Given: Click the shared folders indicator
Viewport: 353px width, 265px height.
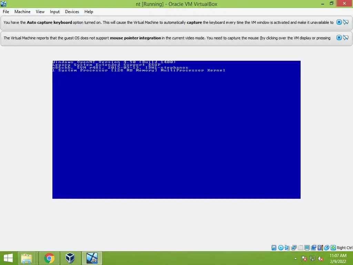Looking at the screenshot, I should tap(313, 248).
